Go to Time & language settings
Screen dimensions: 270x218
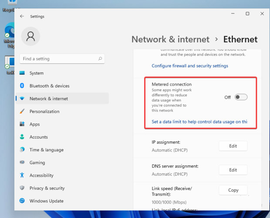pyautogui.click(x=46, y=150)
